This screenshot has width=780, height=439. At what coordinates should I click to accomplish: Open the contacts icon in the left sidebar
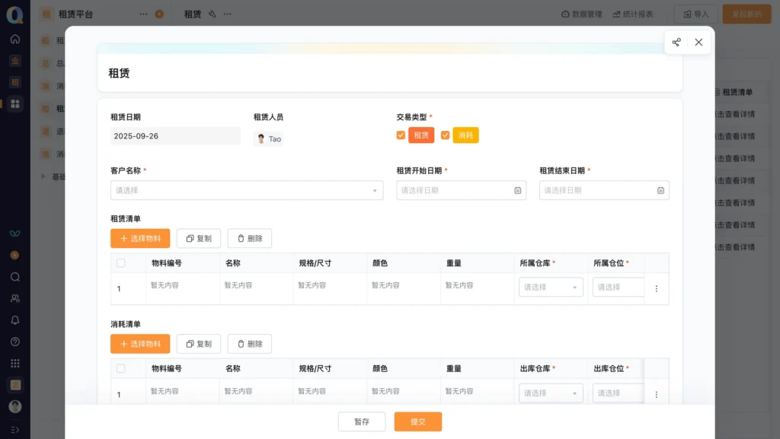pos(14,298)
